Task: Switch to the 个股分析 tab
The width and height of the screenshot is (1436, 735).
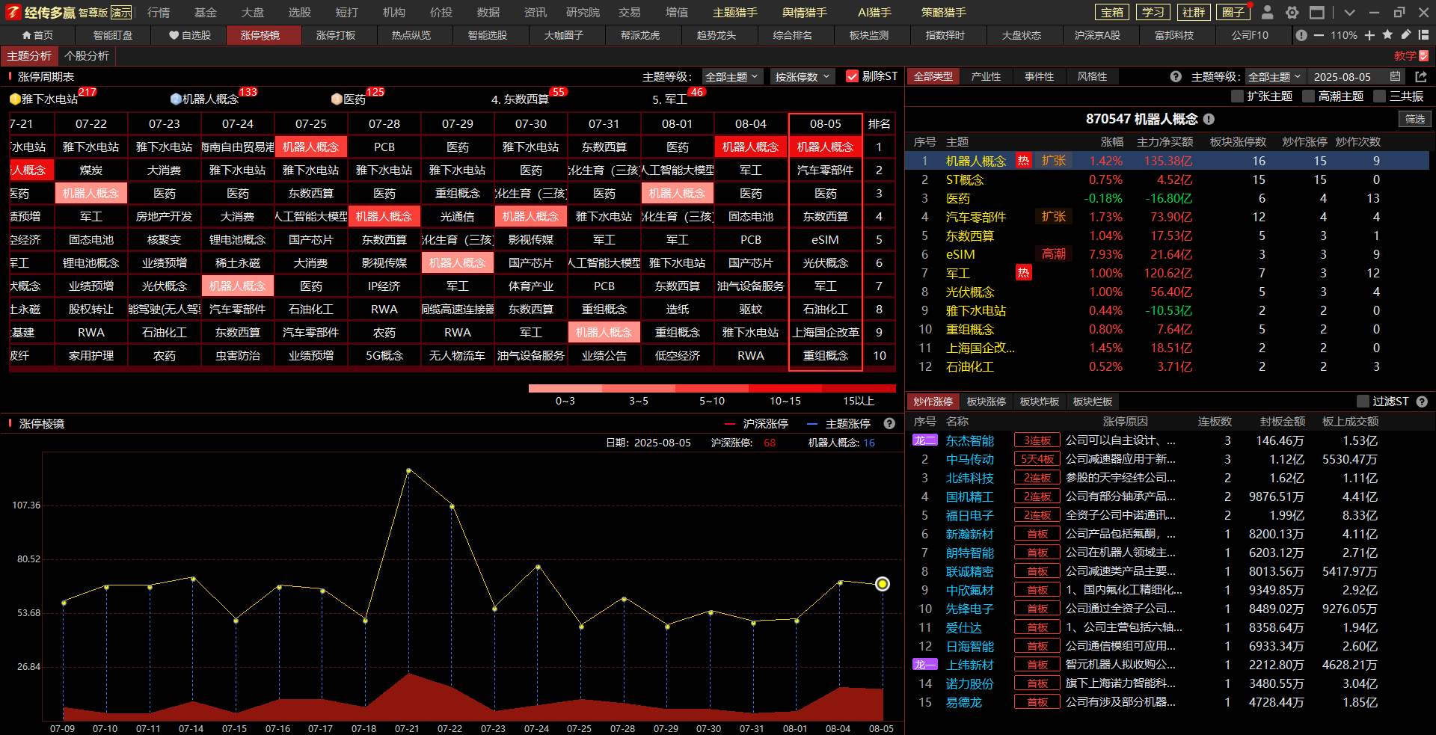Action: coord(87,56)
